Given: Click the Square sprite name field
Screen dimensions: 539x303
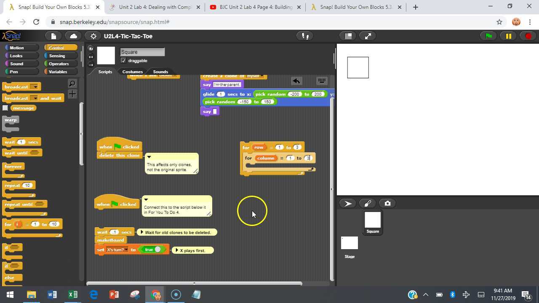Looking at the screenshot, I should (142, 52).
